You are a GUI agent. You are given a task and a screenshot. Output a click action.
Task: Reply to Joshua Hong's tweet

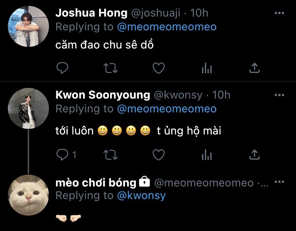tap(62, 68)
